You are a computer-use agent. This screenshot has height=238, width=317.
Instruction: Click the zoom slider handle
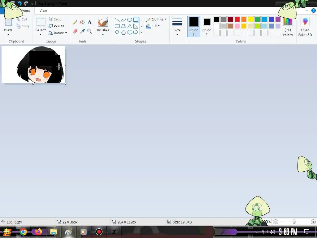(x=294, y=222)
